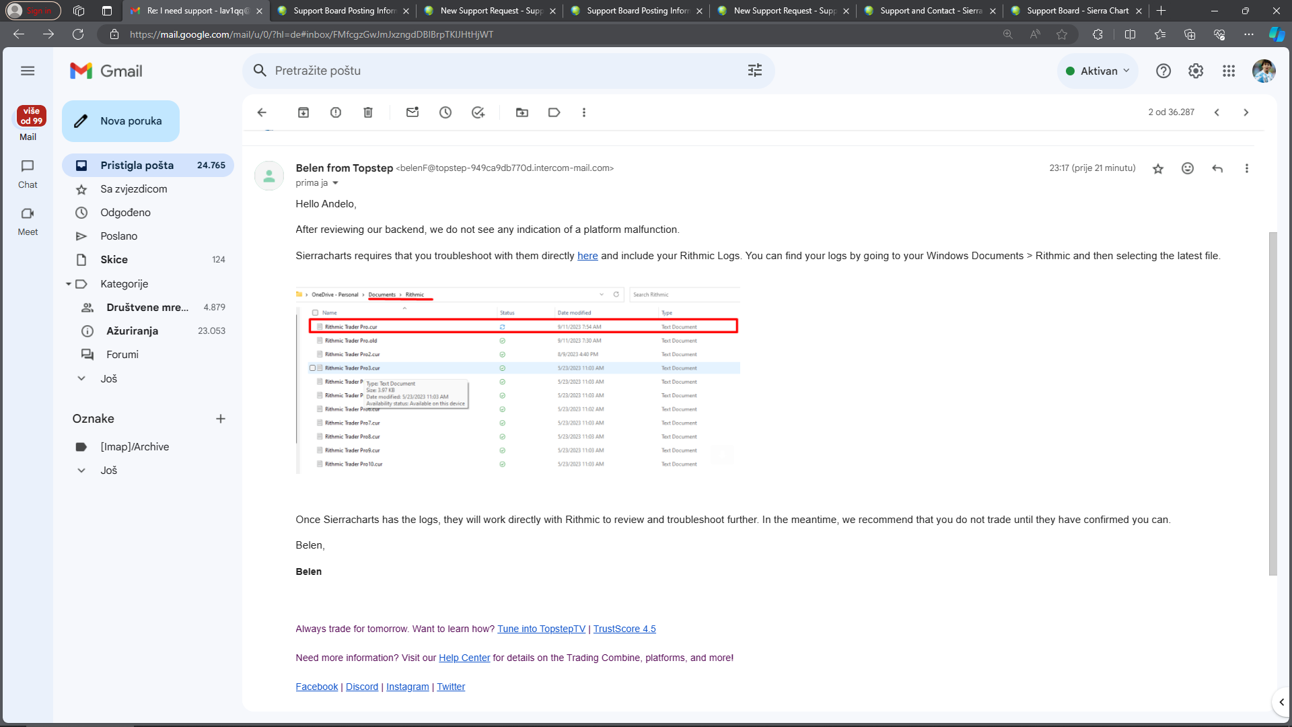1292x727 pixels.
Task: Reply using the arrow icon
Action: point(1217,168)
